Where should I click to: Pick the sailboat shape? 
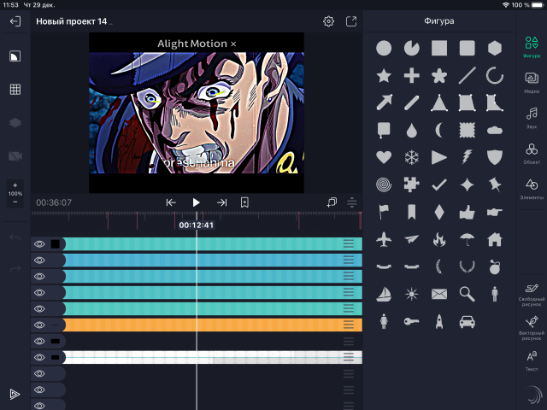coord(384,294)
